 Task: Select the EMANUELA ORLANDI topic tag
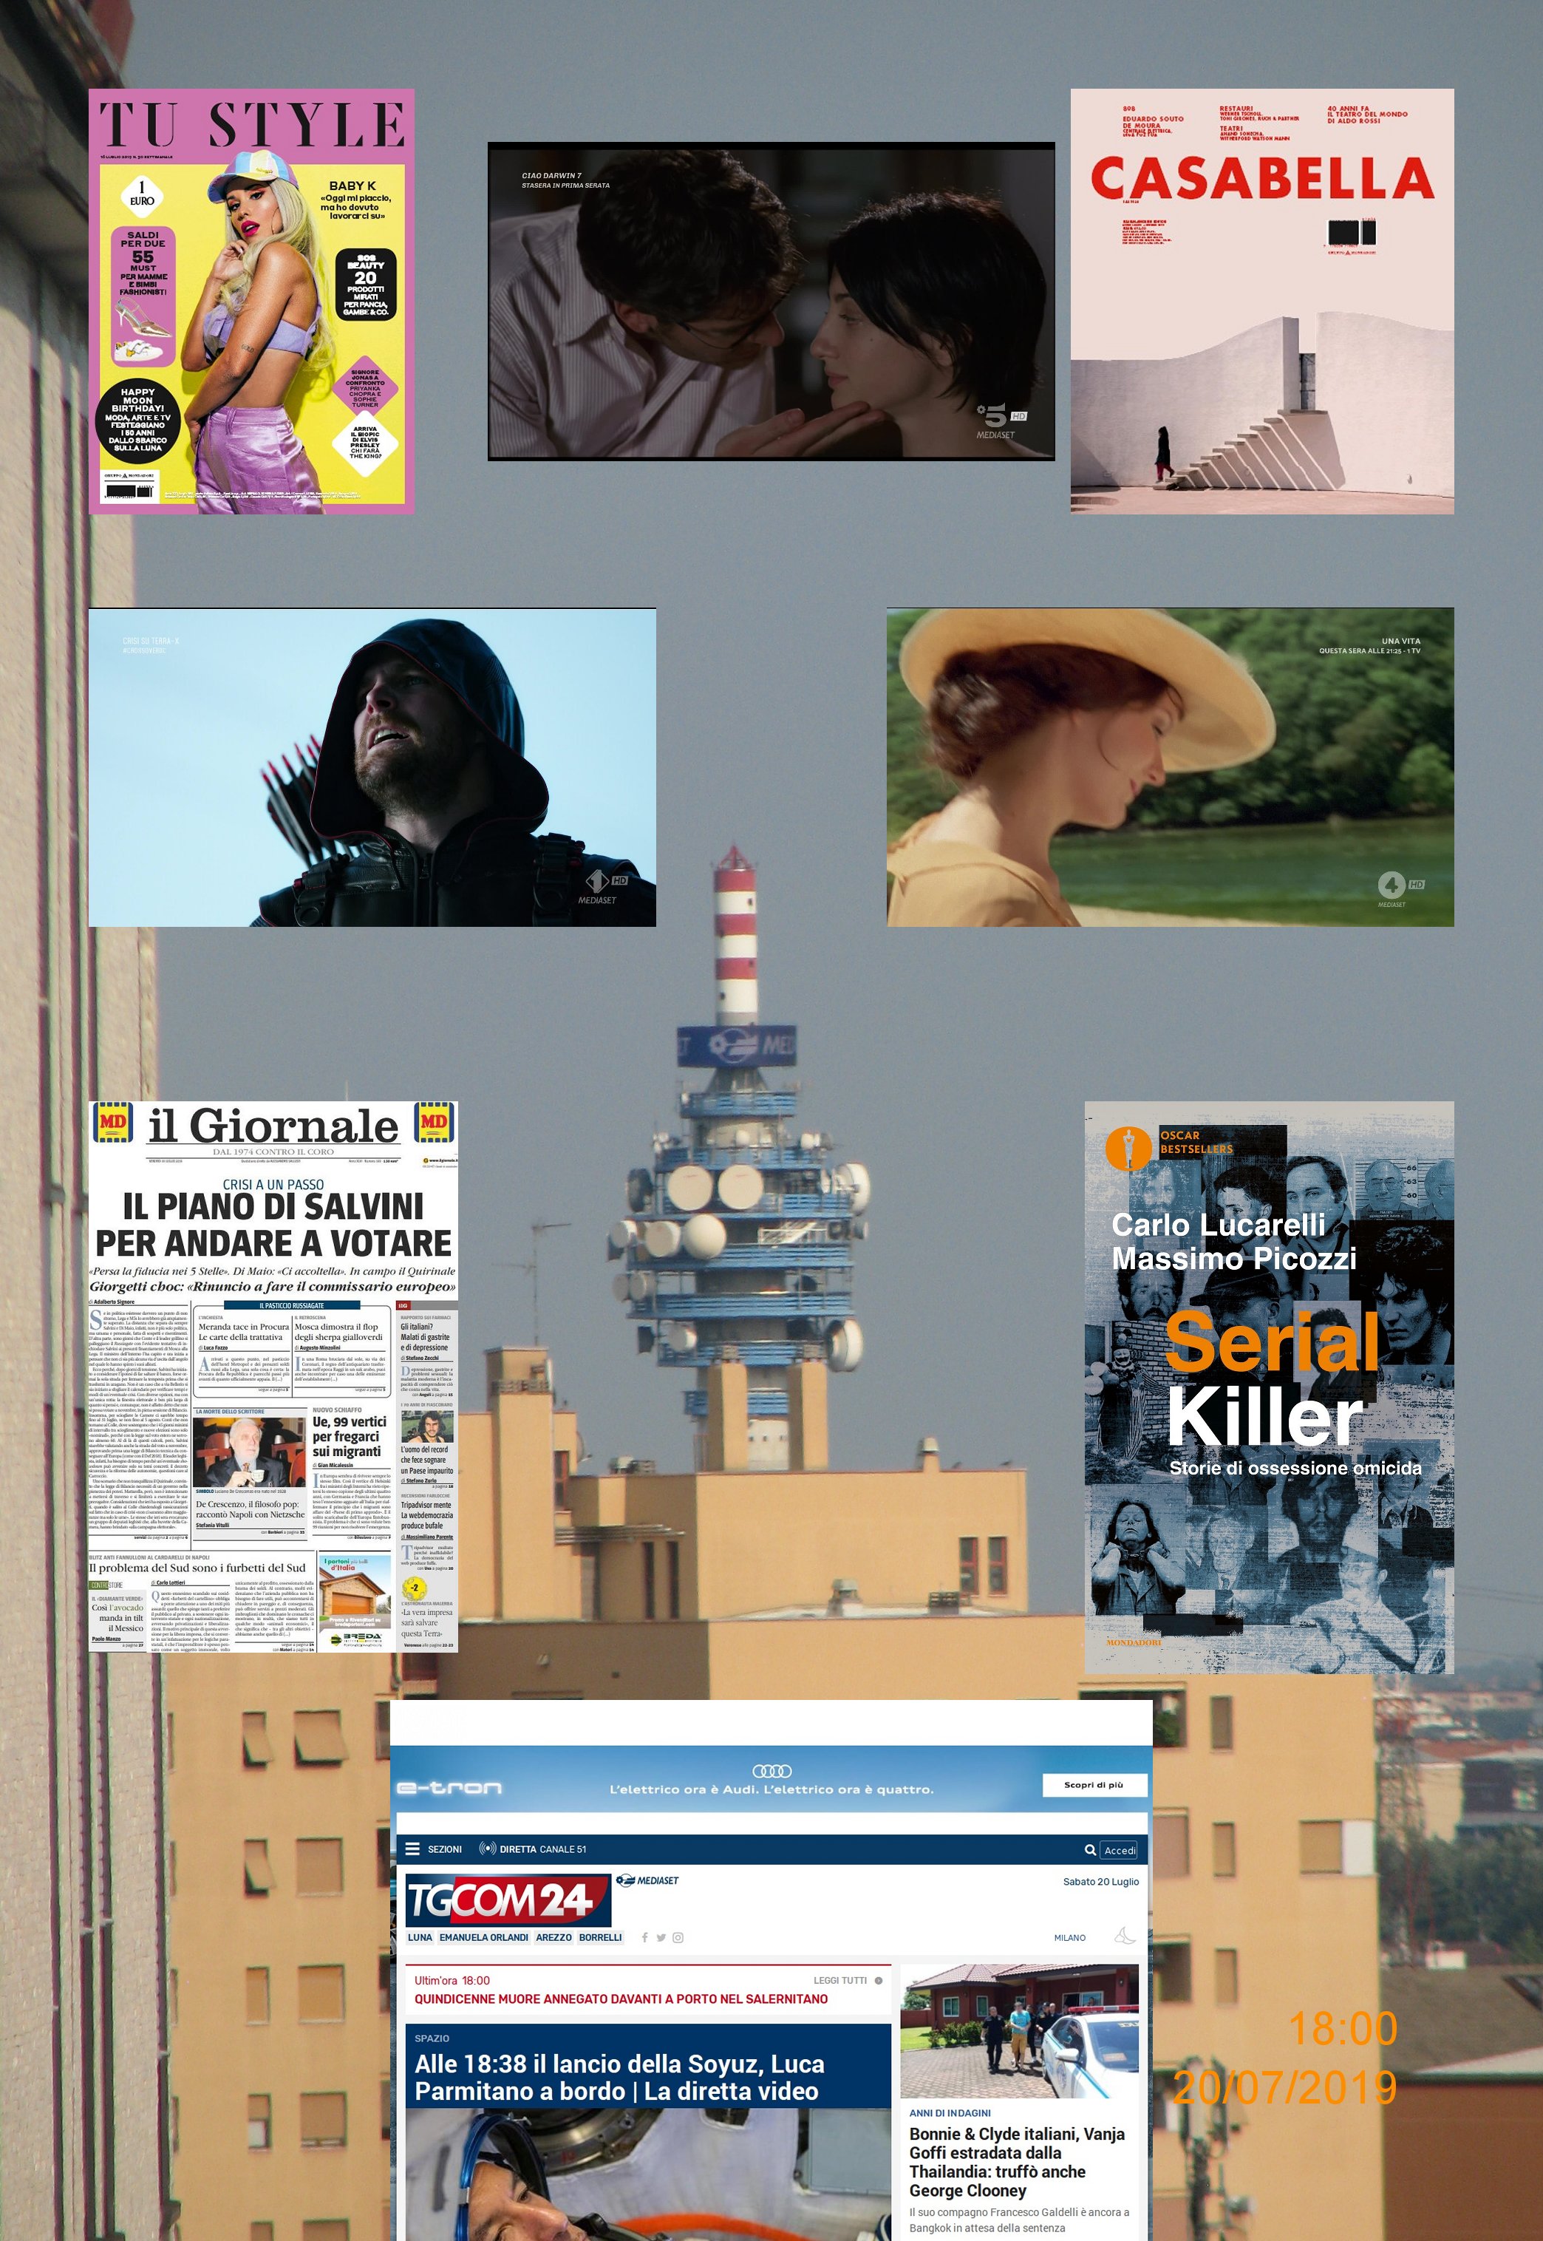[x=483, y=1937]
